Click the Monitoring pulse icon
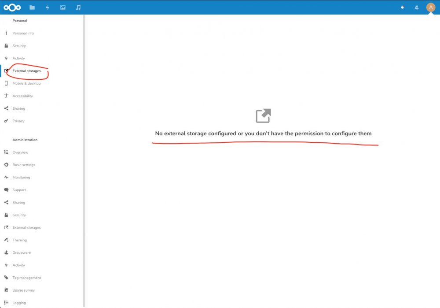 coord(6,177)
